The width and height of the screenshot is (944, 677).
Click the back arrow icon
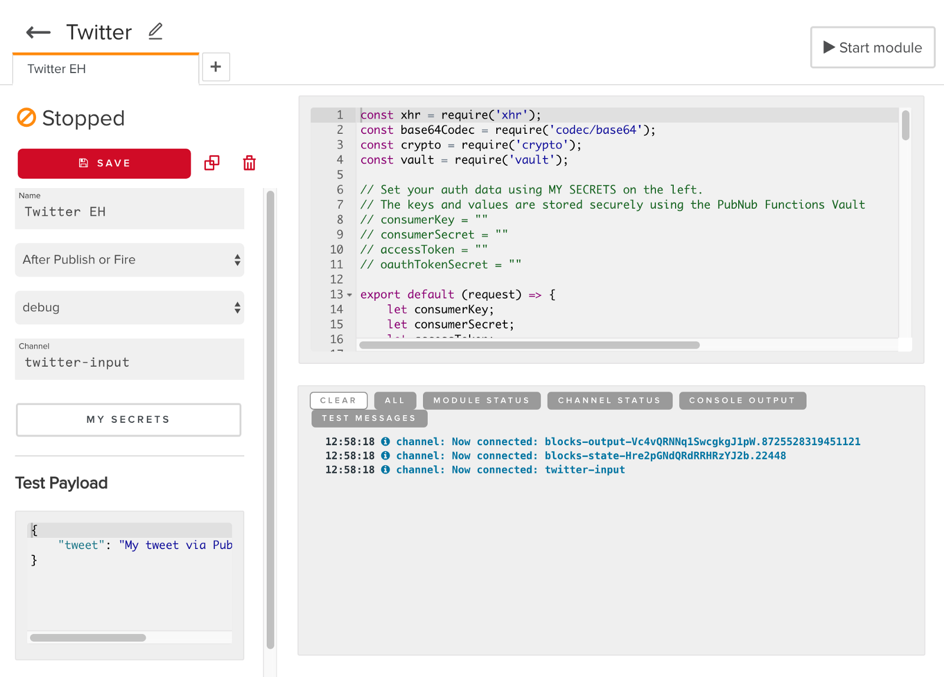click(x=38, y=32)
